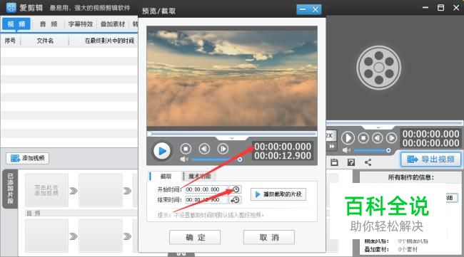This screenshot has width=464, height=257.
Task: Switch to the 截取 tab
Action: pos(166,176)
